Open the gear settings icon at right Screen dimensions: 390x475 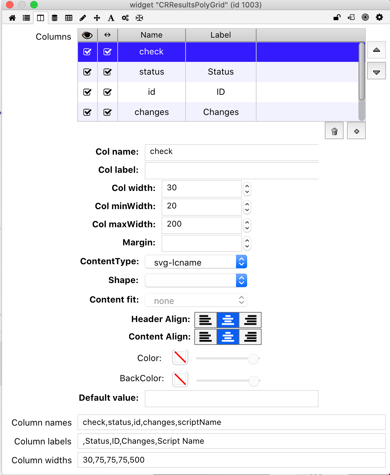(x=379, y=17)
